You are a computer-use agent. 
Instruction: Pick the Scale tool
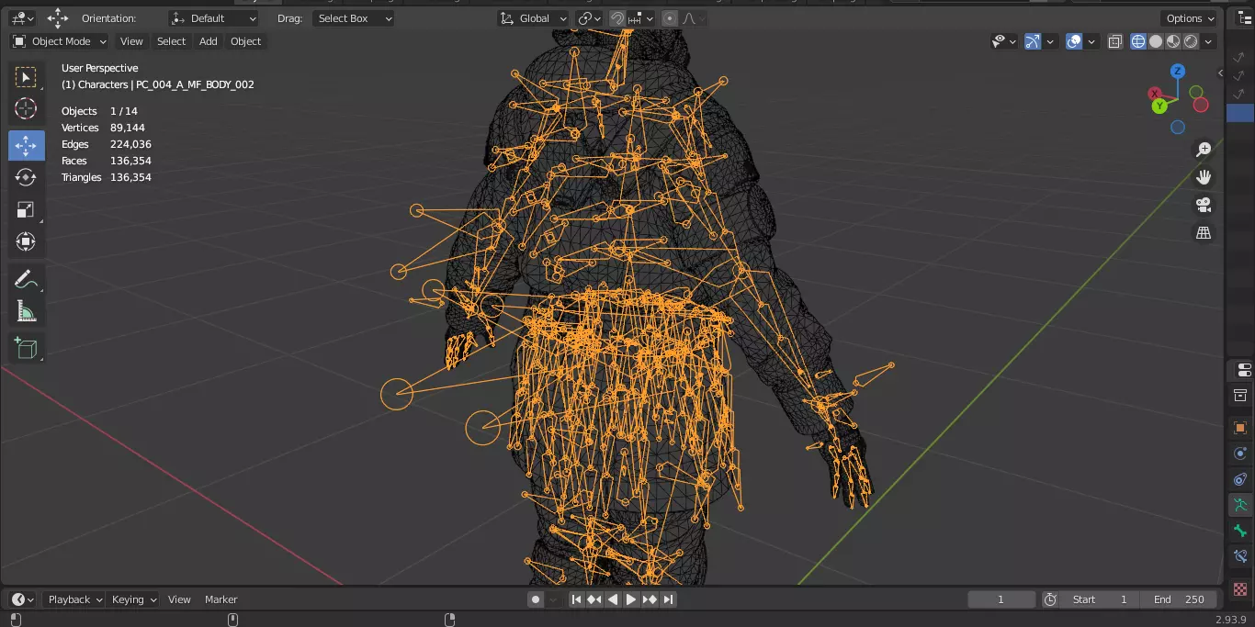point(26,209)
